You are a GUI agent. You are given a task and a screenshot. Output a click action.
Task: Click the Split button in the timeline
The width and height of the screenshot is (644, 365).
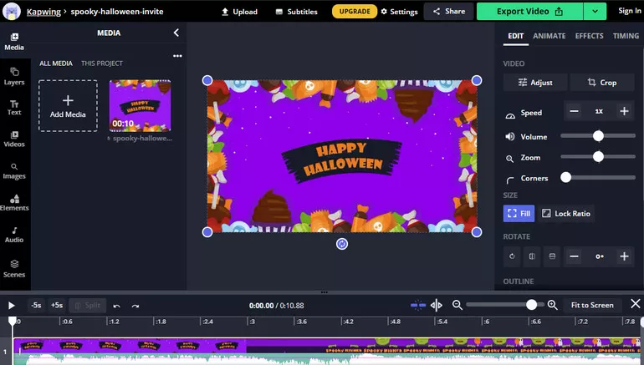pos(88,306)
